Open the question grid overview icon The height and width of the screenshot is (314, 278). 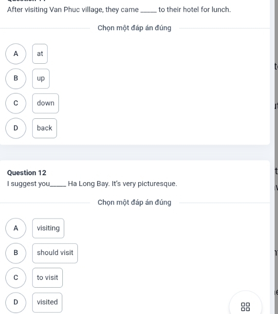pos(245,307)
